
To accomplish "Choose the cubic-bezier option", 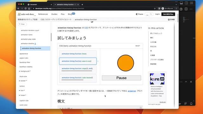I will click(78, 78).
